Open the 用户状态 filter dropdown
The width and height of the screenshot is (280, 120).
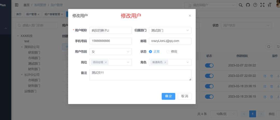click(x=247, y=25)
